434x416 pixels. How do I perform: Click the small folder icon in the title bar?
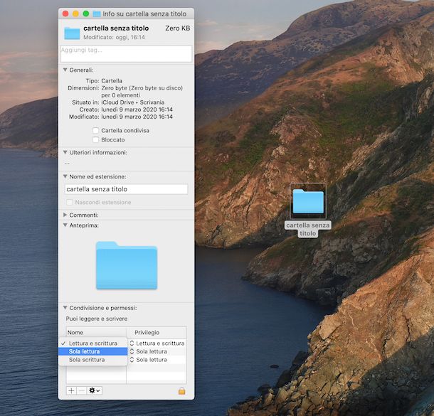(96, 14)
